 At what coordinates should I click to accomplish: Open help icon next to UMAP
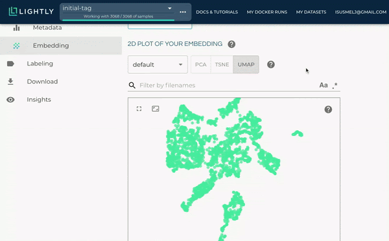pyautogui.click(x=271, y=65)
